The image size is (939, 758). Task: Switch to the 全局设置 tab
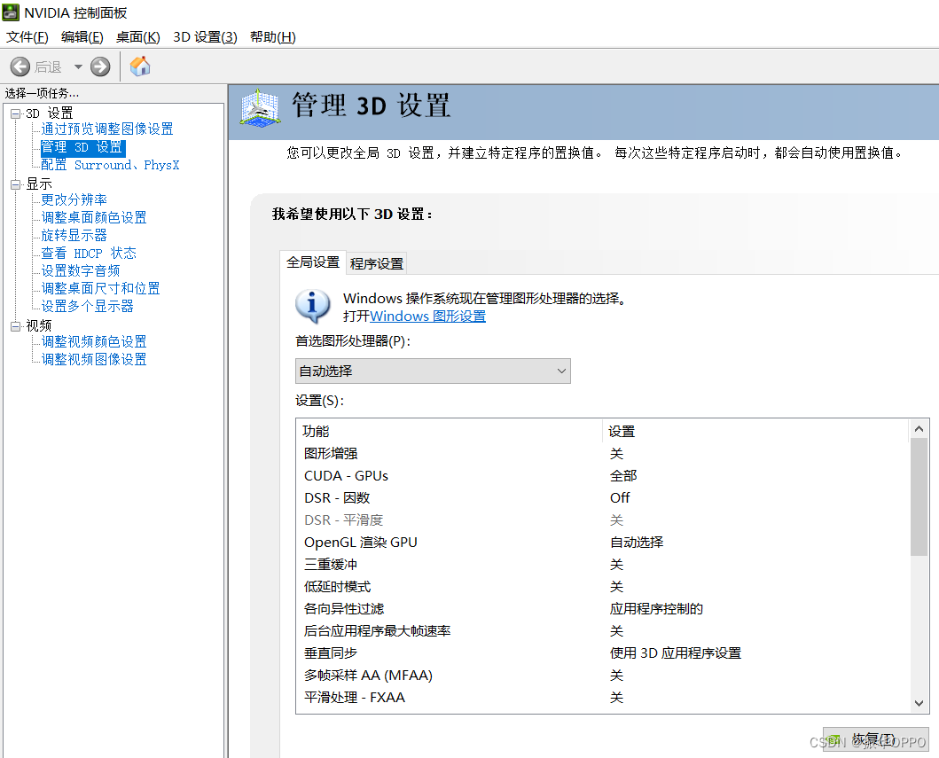[x=313, y=262]
